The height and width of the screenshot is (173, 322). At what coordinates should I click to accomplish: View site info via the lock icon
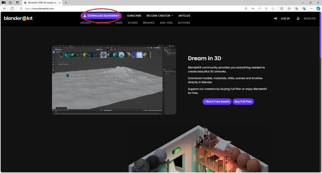[x=21, y=8]
